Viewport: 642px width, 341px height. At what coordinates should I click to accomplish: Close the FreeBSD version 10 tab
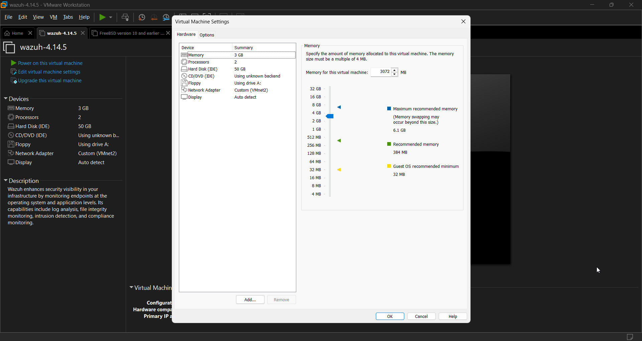(168, 33)
